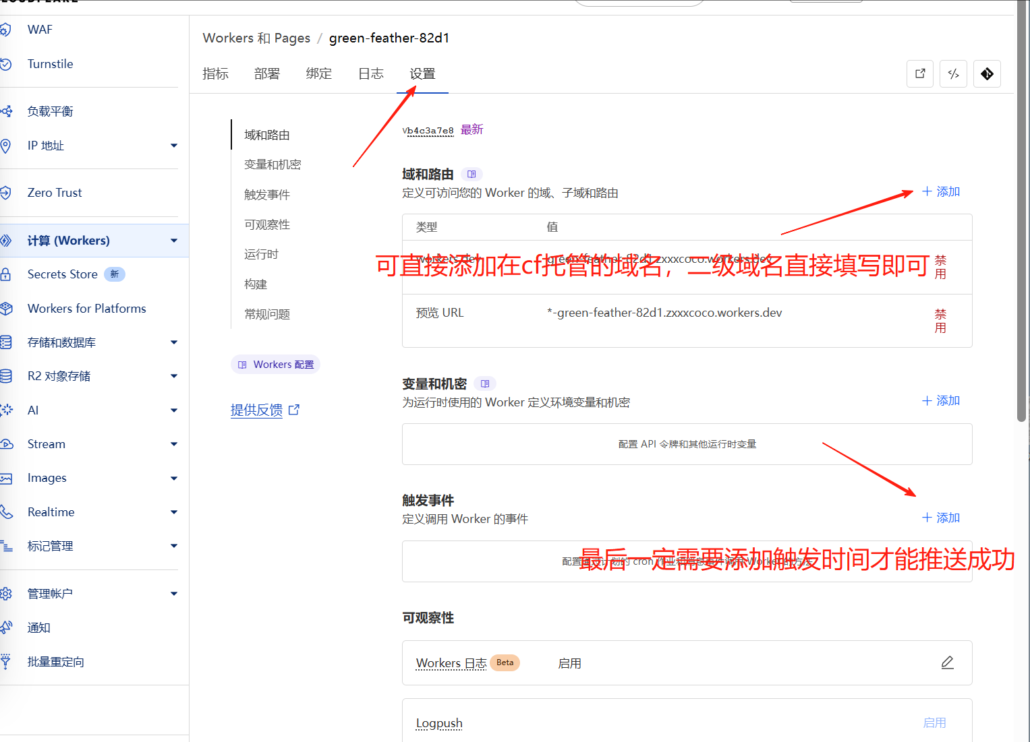Switch to 部署 tab
Viewport: 1030px width, 742px height.
[267, 74]
